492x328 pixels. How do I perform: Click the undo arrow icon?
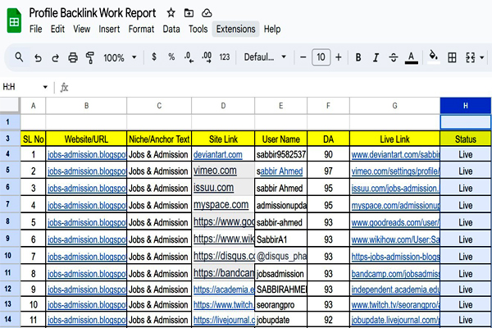(38, 57)
